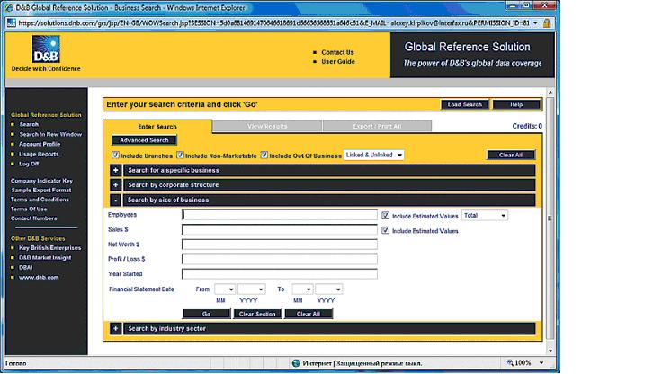Open the www.dnb.com link

coord(39,277)
